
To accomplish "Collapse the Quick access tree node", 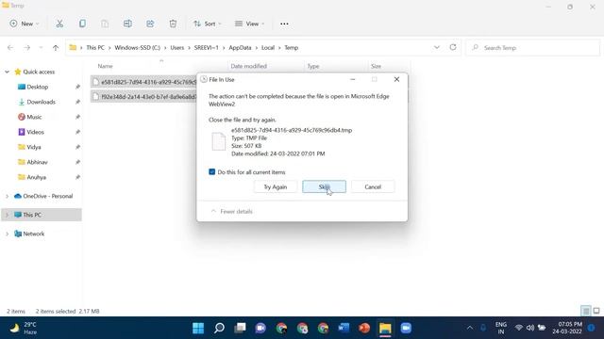I will tap(7, 72).
